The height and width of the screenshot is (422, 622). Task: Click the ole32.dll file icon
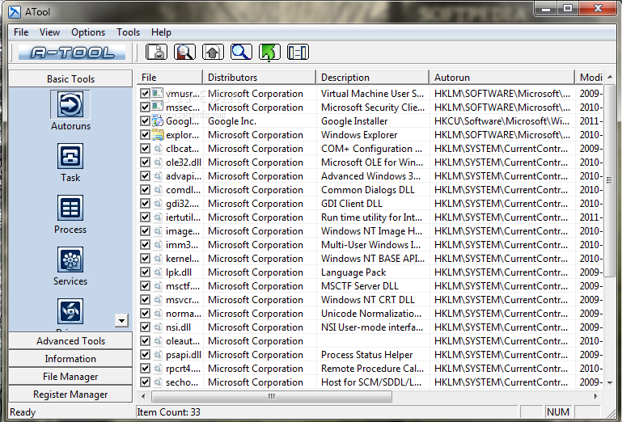158,162
